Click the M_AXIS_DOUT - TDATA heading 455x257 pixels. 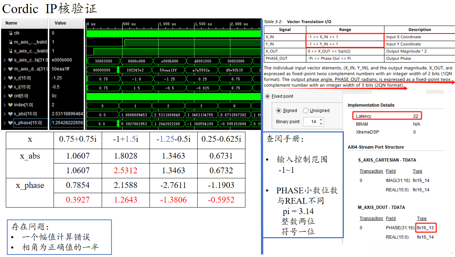click(381, 207)
